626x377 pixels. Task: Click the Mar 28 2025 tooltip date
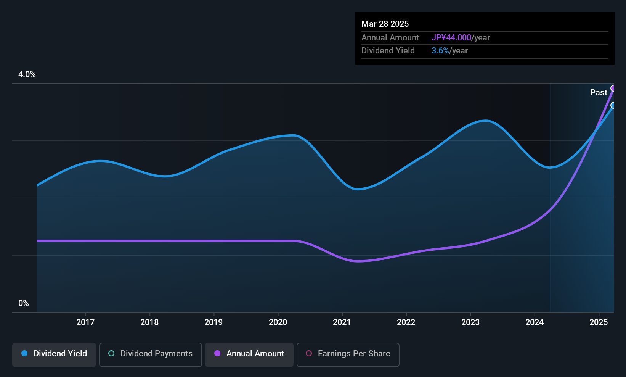(x=385, y=24)
